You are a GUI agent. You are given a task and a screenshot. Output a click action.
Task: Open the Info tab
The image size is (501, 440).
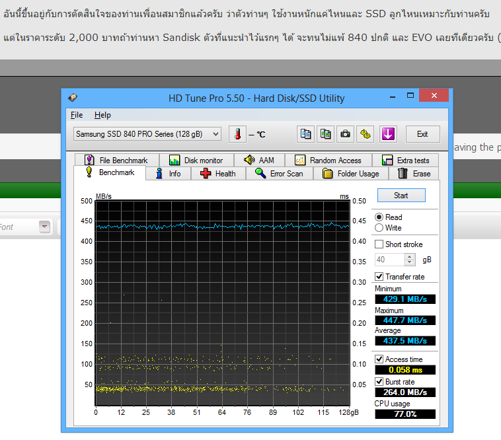169,174
